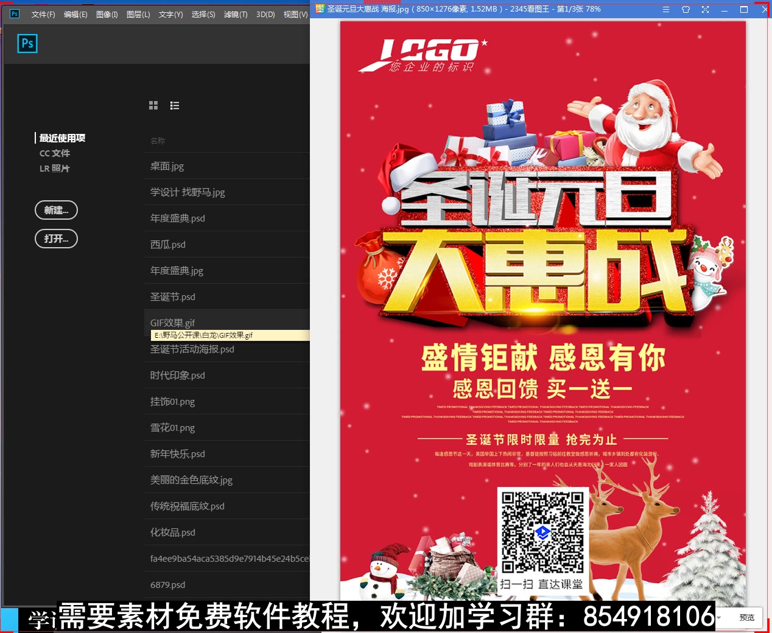772x633 pixels.
Task: Click the 2345看图王 app icon in the title bar
Action: [319, 9]
